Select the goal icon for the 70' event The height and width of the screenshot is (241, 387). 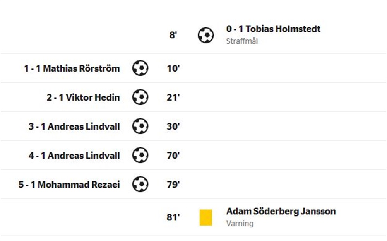pos(140,155)
